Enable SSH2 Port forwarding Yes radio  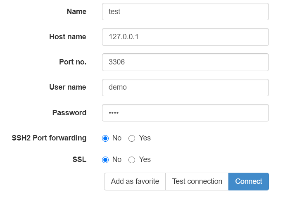(132, 138)
